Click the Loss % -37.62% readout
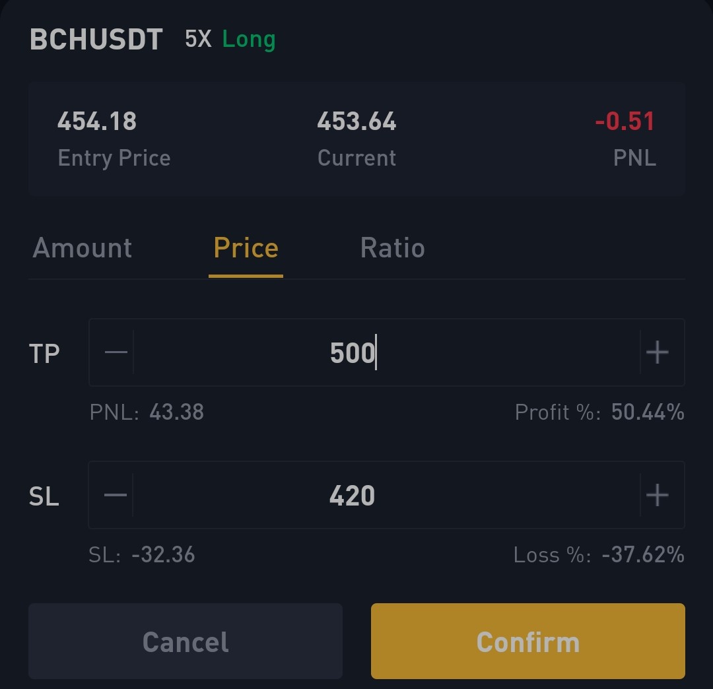Viewport: 713px width, 689px height. 599,555
